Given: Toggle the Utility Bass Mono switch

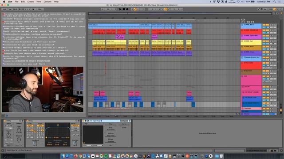Looking at the screenshot, I should tap(8, 143).
